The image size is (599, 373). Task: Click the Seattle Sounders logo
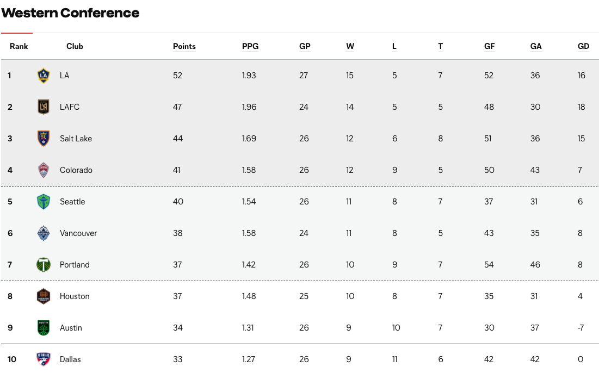(44, 202)
